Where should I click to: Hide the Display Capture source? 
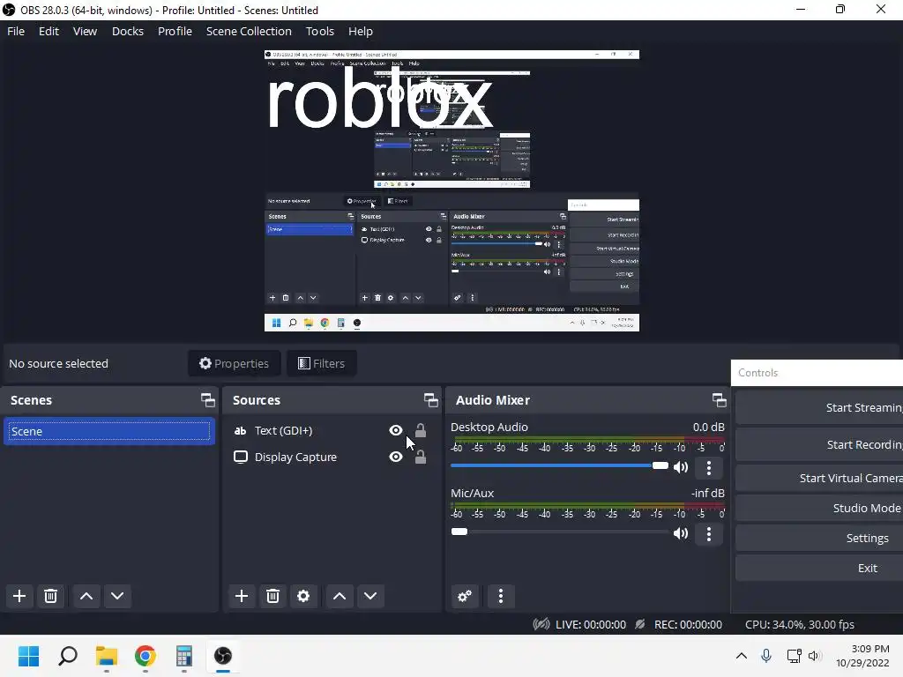396,457
